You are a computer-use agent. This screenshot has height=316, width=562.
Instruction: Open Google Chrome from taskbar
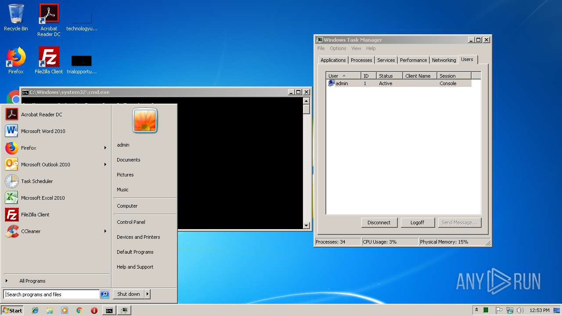coord(79,310)
